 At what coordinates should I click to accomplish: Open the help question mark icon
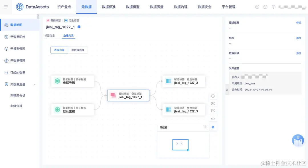(257, 7)
